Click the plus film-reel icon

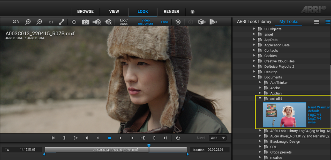point(109,22)
